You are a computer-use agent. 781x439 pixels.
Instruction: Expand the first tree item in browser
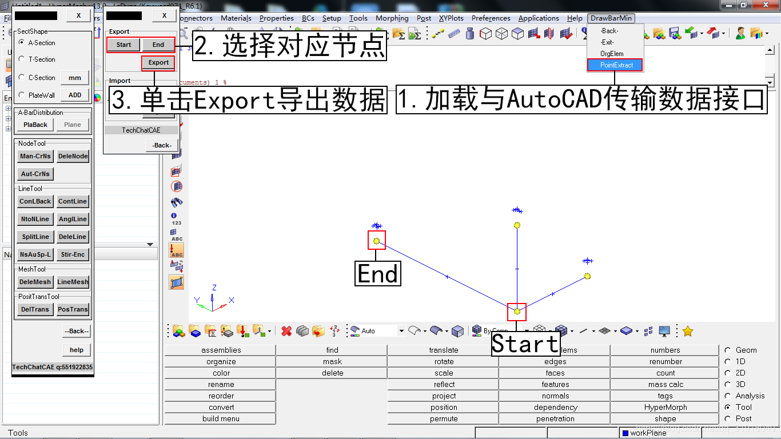coord(8,109)
